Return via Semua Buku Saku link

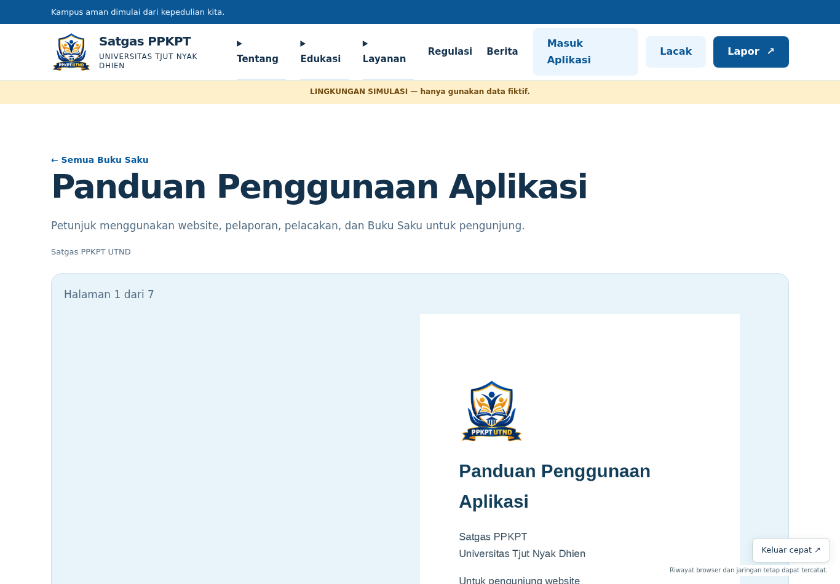point(100,160)
